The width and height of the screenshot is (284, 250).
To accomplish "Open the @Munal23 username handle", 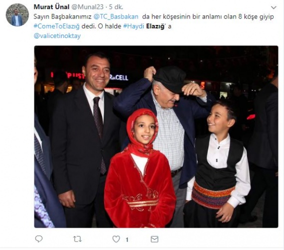I will (x=88, y=7).
